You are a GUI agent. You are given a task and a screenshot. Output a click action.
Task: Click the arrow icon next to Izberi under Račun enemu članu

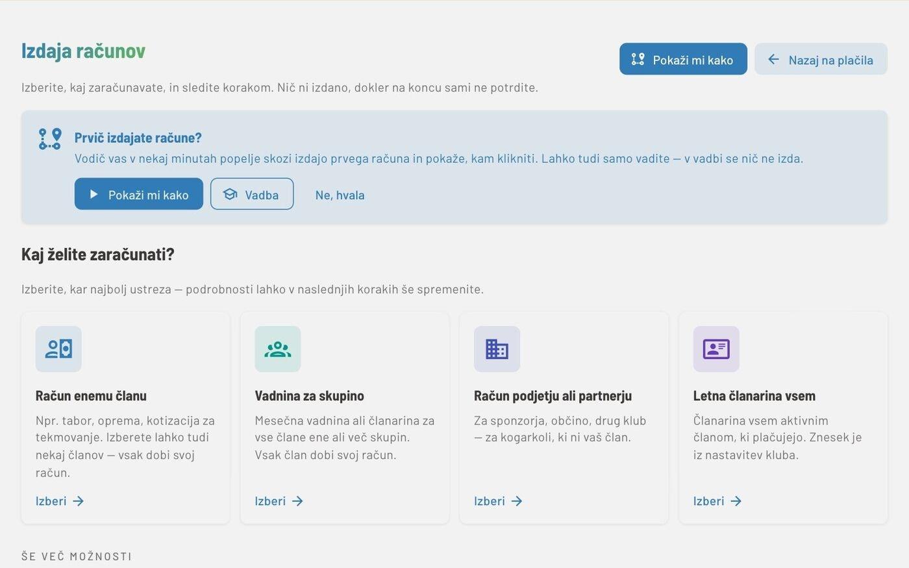79,501
